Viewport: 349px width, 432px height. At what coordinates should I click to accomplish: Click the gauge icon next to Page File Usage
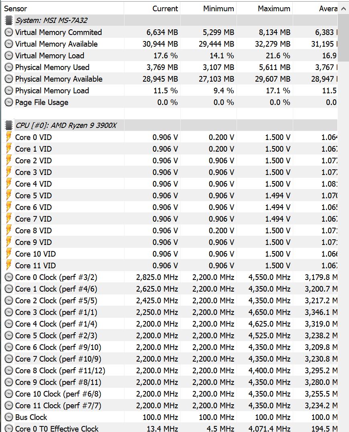tap(8, 102)
